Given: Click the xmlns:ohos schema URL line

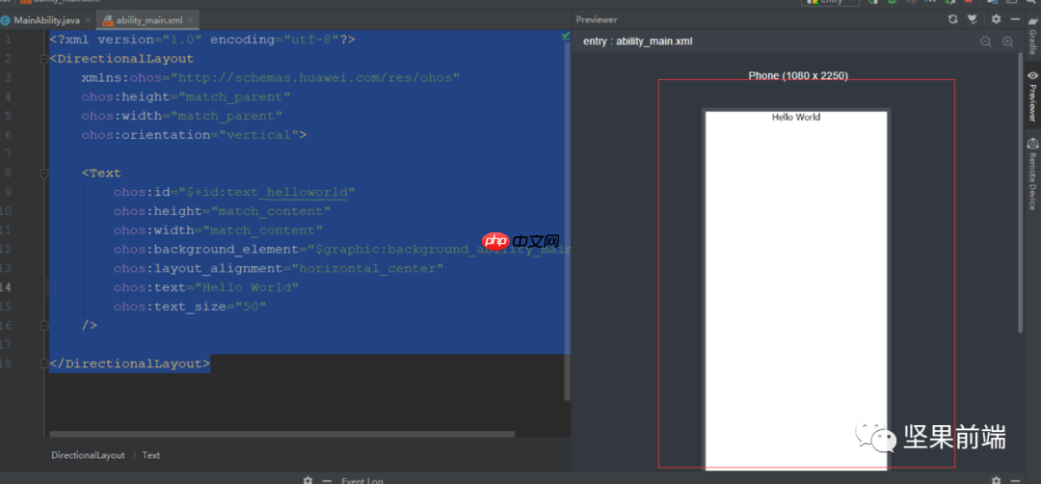Looking at the screenshot, I should pos(271,78).
